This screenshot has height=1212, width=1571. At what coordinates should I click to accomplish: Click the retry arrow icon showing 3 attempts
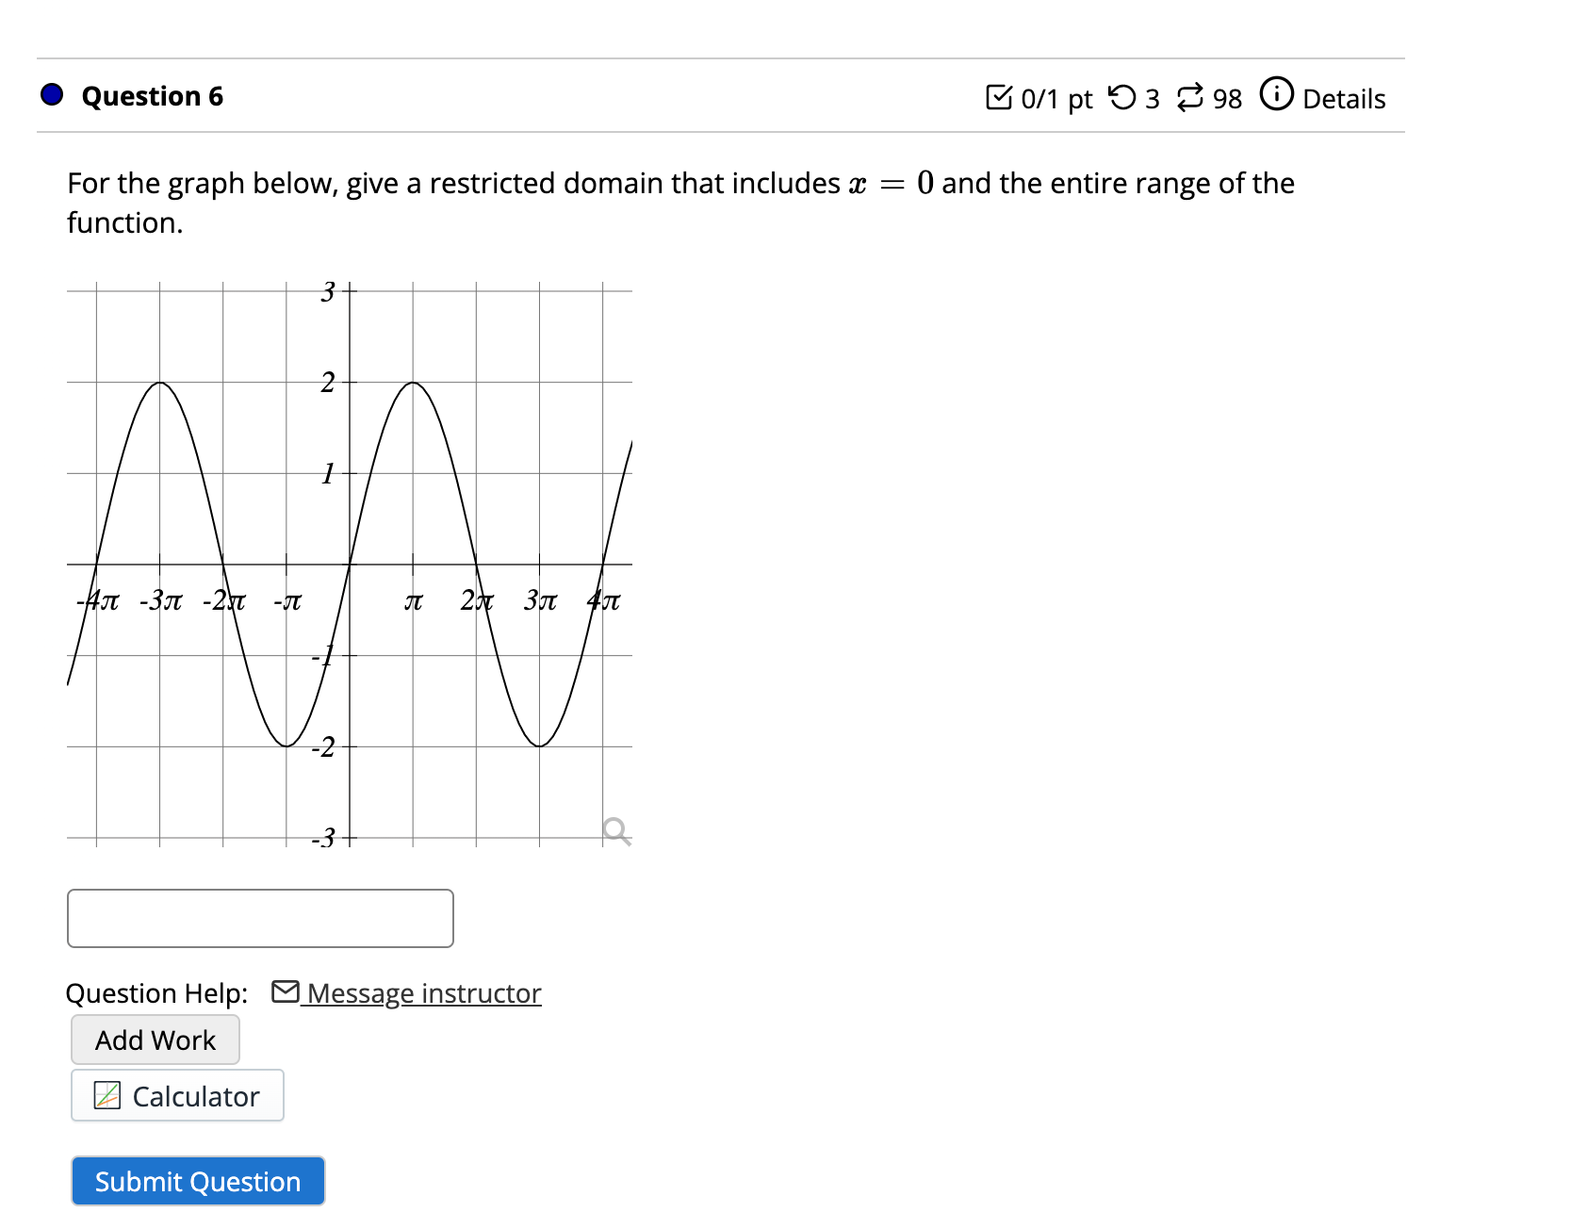1127,97
